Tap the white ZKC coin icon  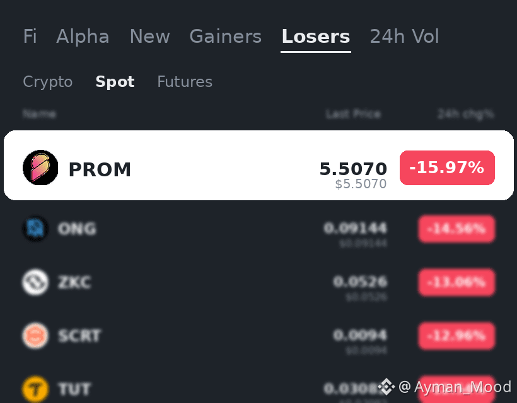point(35,282)
